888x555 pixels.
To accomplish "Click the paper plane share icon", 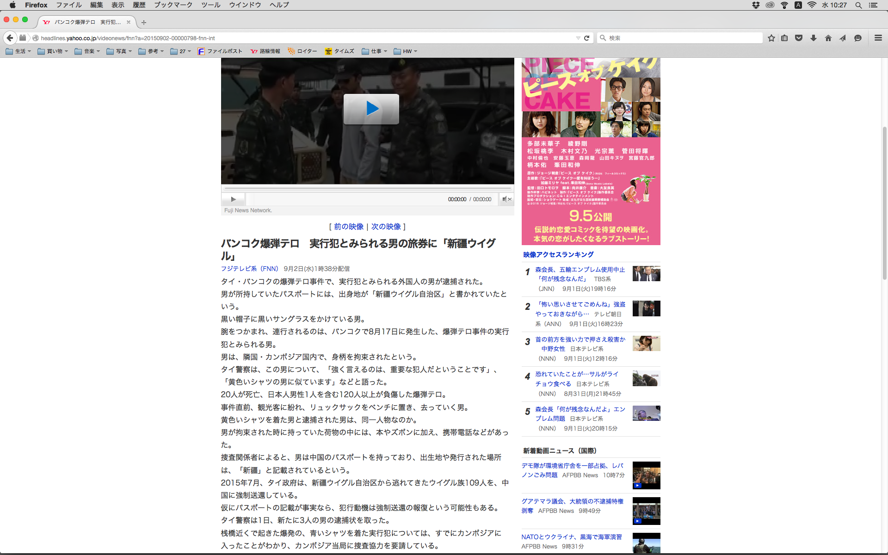I will [x=843, y=38].
